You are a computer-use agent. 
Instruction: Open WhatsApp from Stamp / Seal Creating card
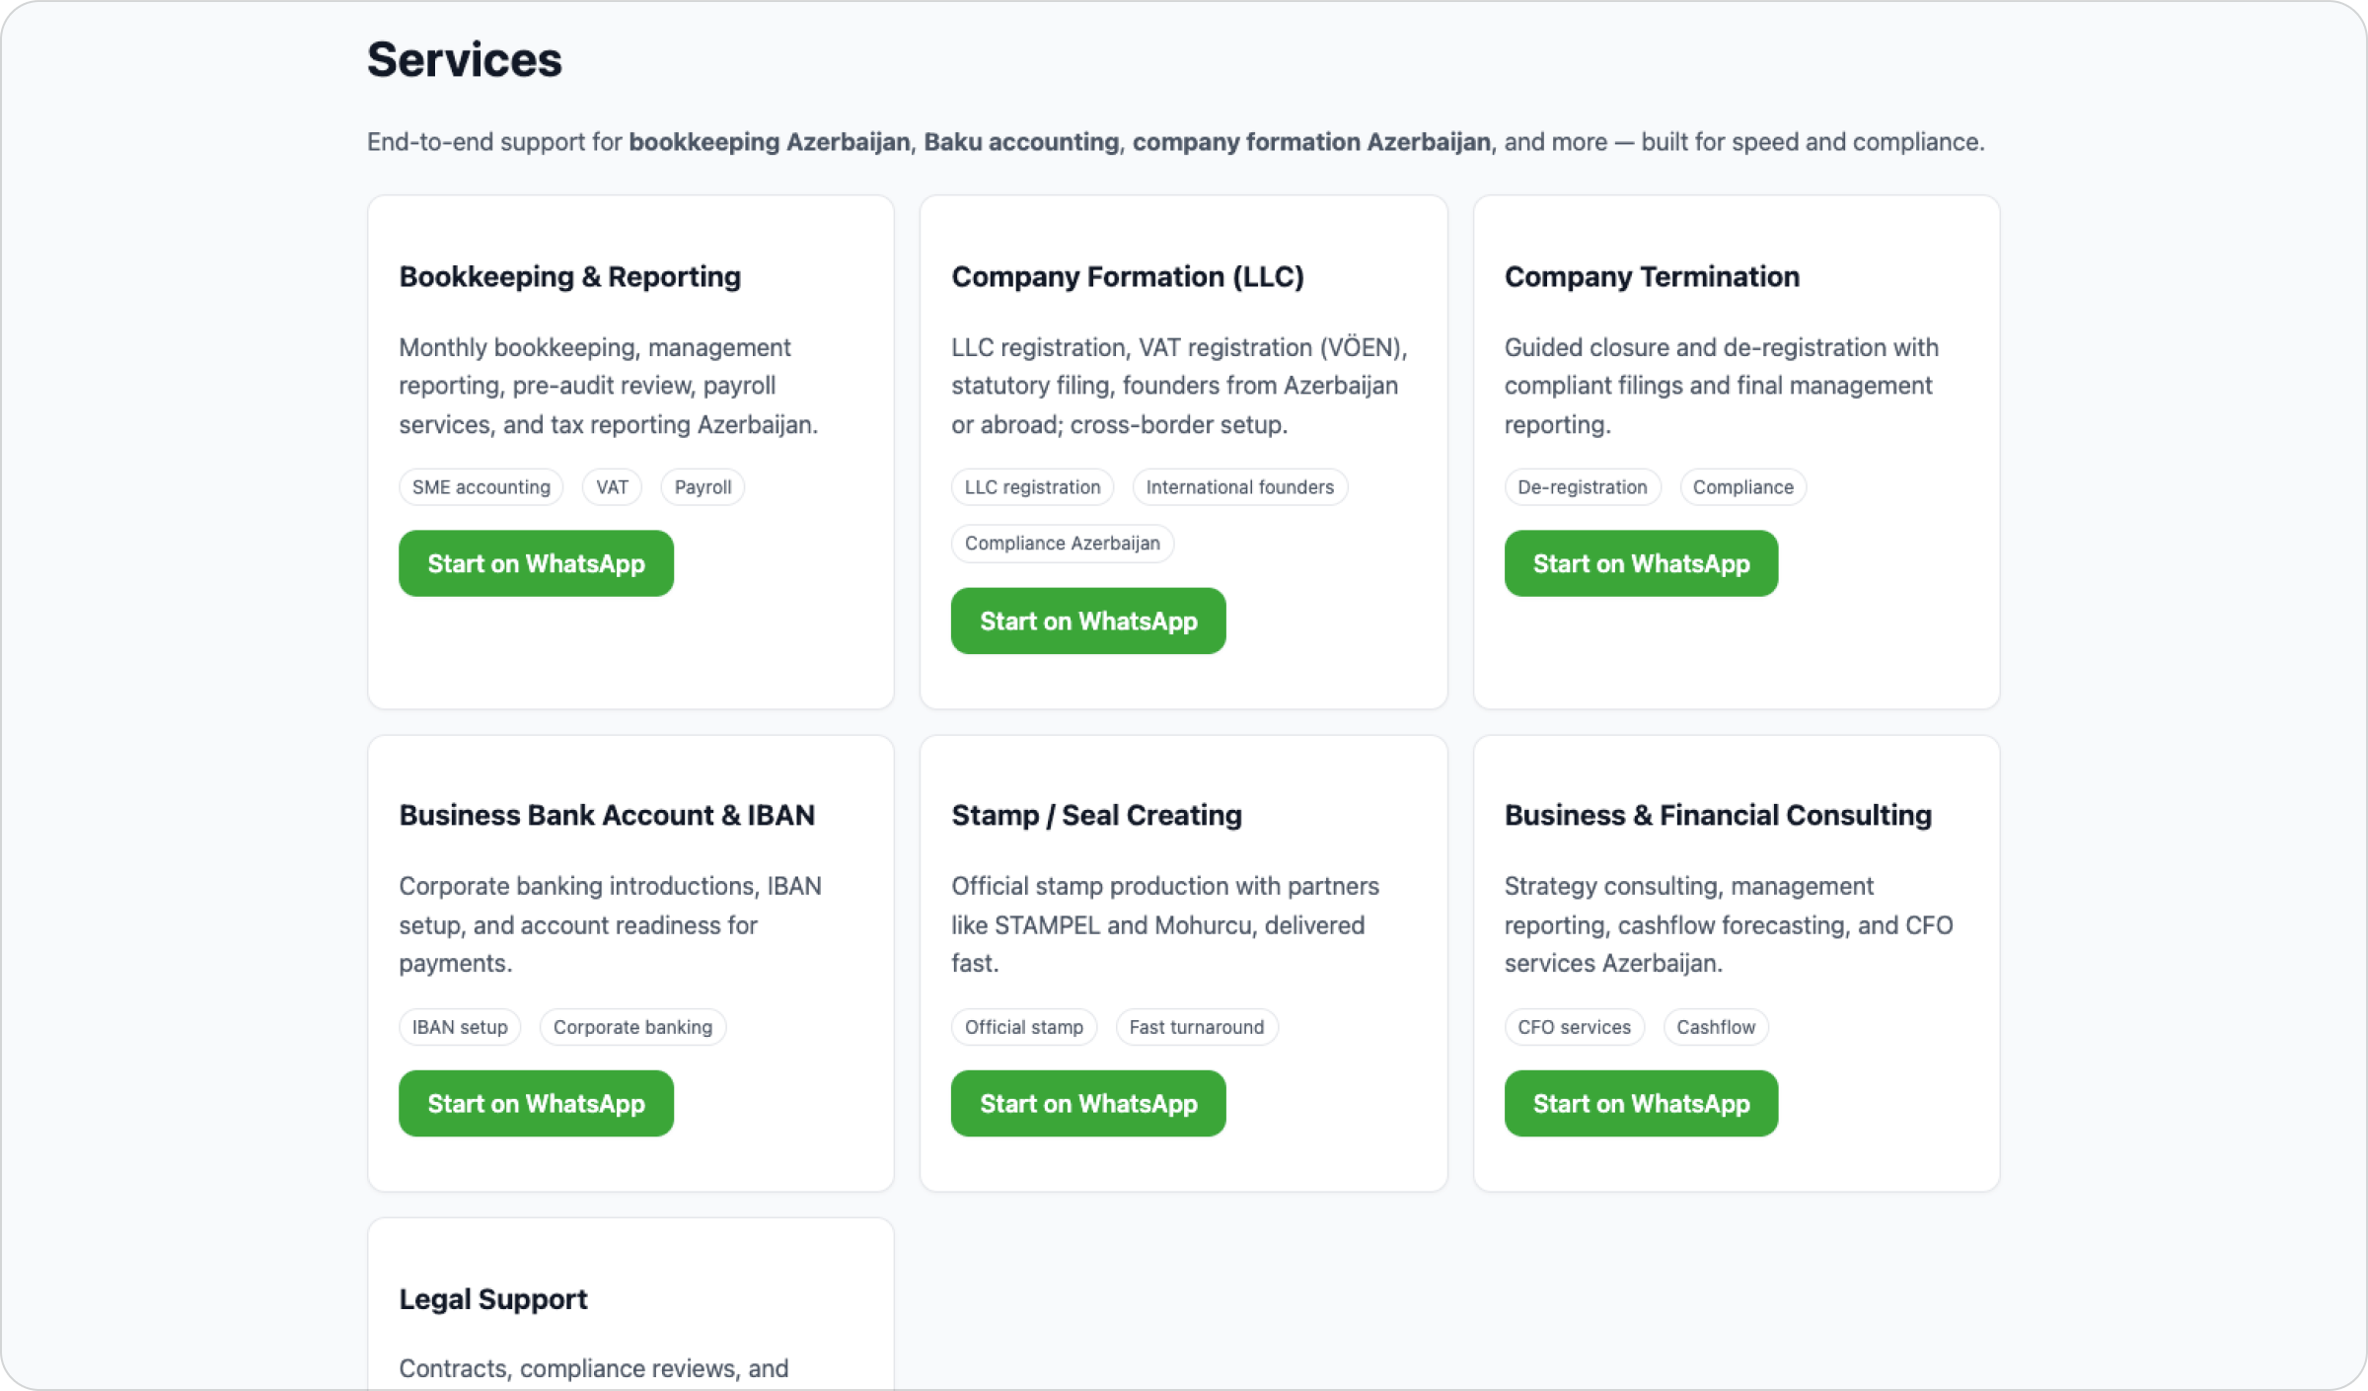pos(1087,1103)
